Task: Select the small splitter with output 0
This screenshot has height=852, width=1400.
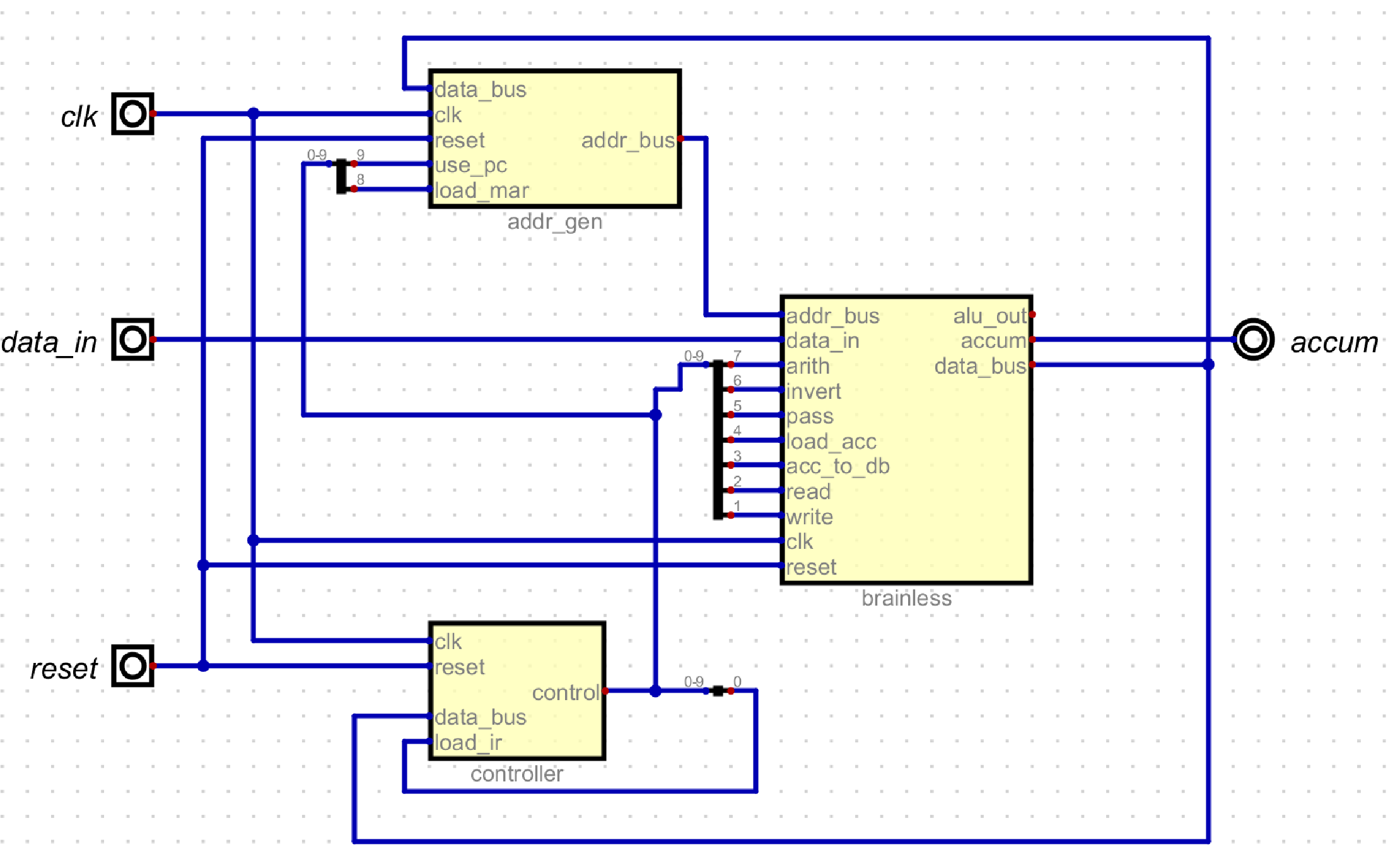Action: (718, 691)
